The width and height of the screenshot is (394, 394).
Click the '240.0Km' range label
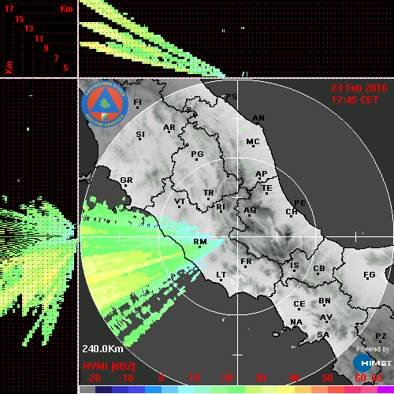[x=102, y=349]
